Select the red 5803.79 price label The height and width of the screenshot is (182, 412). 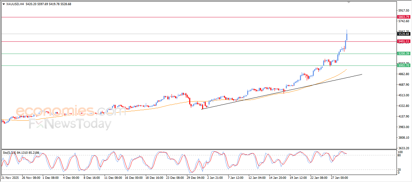pyautogui.click(x=403, y=17)
